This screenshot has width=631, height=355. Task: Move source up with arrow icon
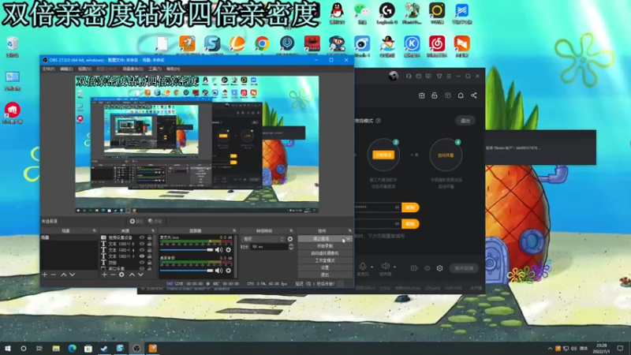[x=132, y=275]
